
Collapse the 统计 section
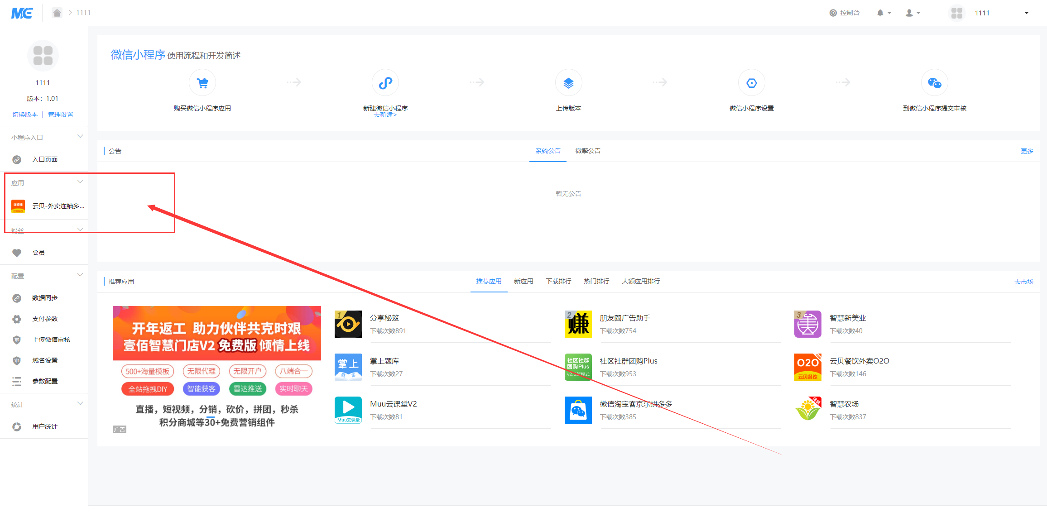[80, 404]
